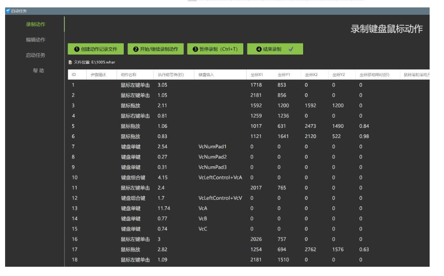The width and height of the screenshot is (444, 276).
Task: Click the checkmark icon on 结束录制
Action: (291, 49)
